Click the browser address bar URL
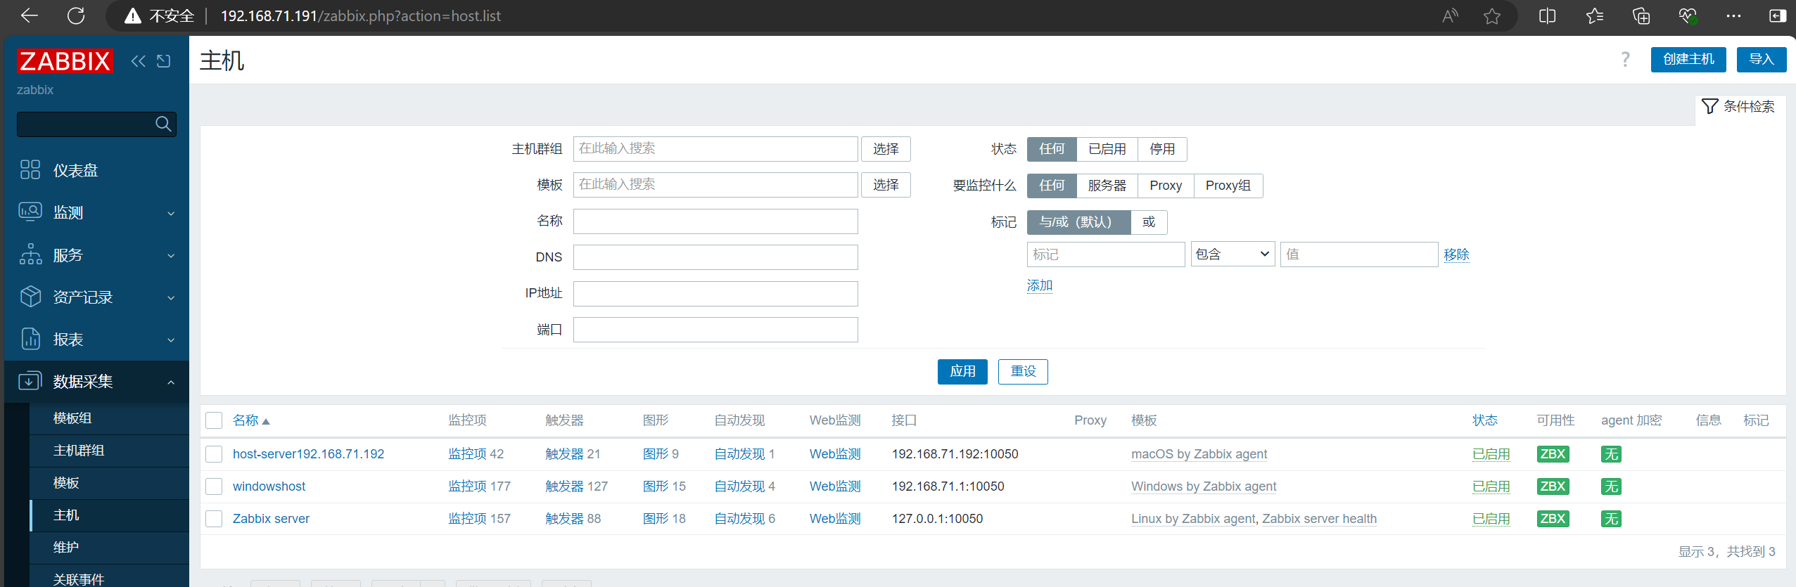1796x587 pixels. coord(360,15)
